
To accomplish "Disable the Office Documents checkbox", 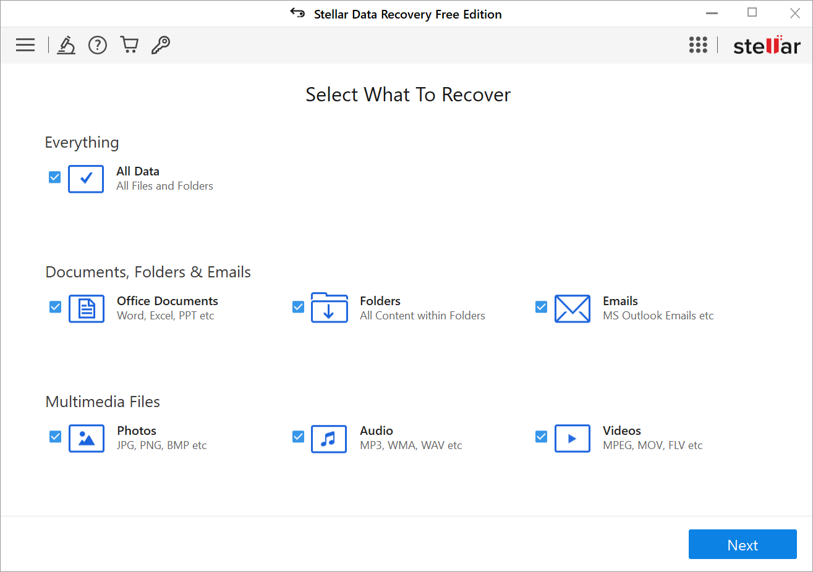I will 55,307.
